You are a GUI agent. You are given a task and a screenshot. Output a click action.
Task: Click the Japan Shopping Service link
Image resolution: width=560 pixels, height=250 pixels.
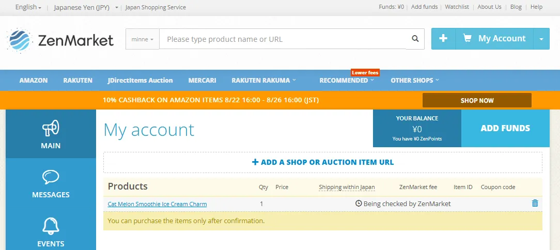click(155, 7)
